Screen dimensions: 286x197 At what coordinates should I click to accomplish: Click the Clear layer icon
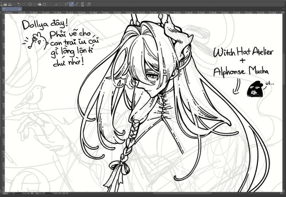coord(30,4)
